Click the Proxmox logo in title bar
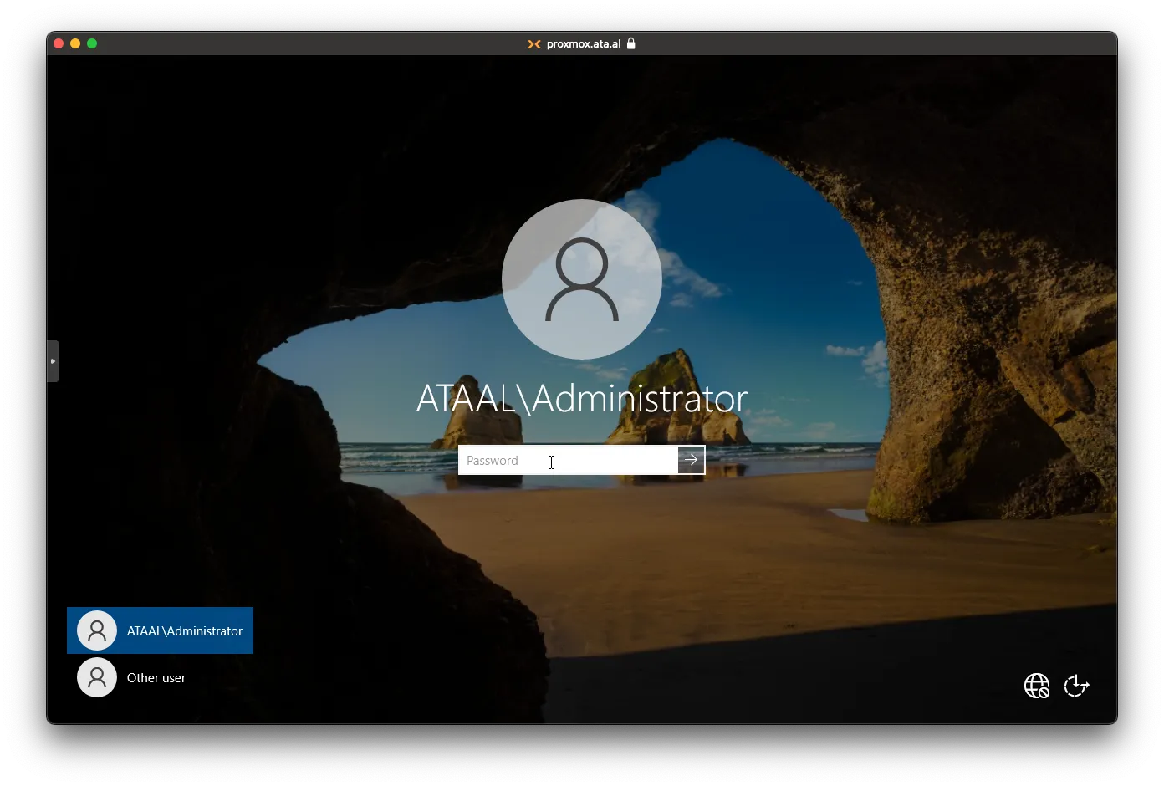The width and height of the screenshot is (1164, 786). click(x=533, y=44)
